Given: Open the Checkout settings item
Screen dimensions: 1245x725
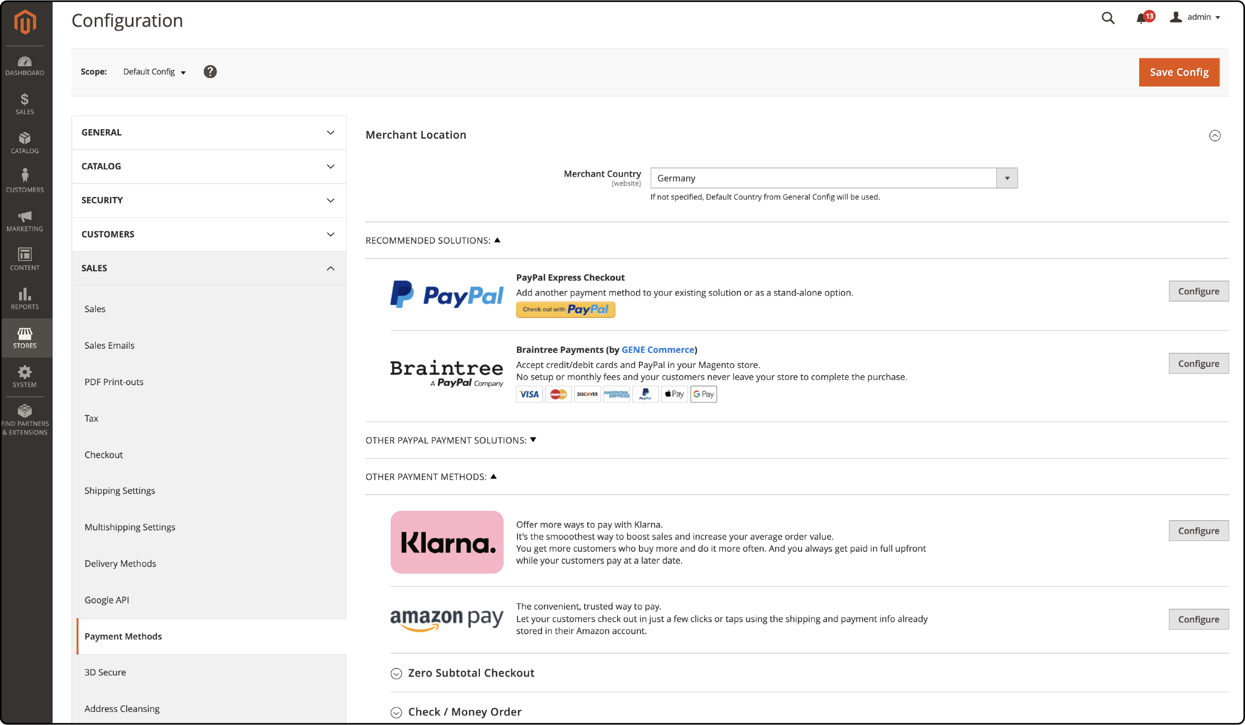Looking at the screenshot, I should click(104, 455).
